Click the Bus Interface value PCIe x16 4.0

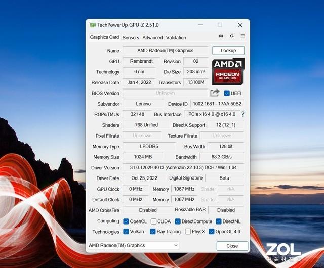coord(212,114)
